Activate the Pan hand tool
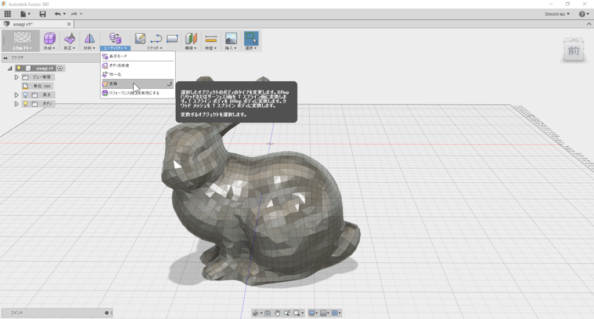The image size is (594, 319). pos(277,313)
